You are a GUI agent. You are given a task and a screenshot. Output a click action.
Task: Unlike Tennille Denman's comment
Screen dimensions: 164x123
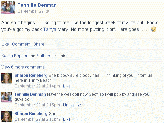click(x=69, y=105)
